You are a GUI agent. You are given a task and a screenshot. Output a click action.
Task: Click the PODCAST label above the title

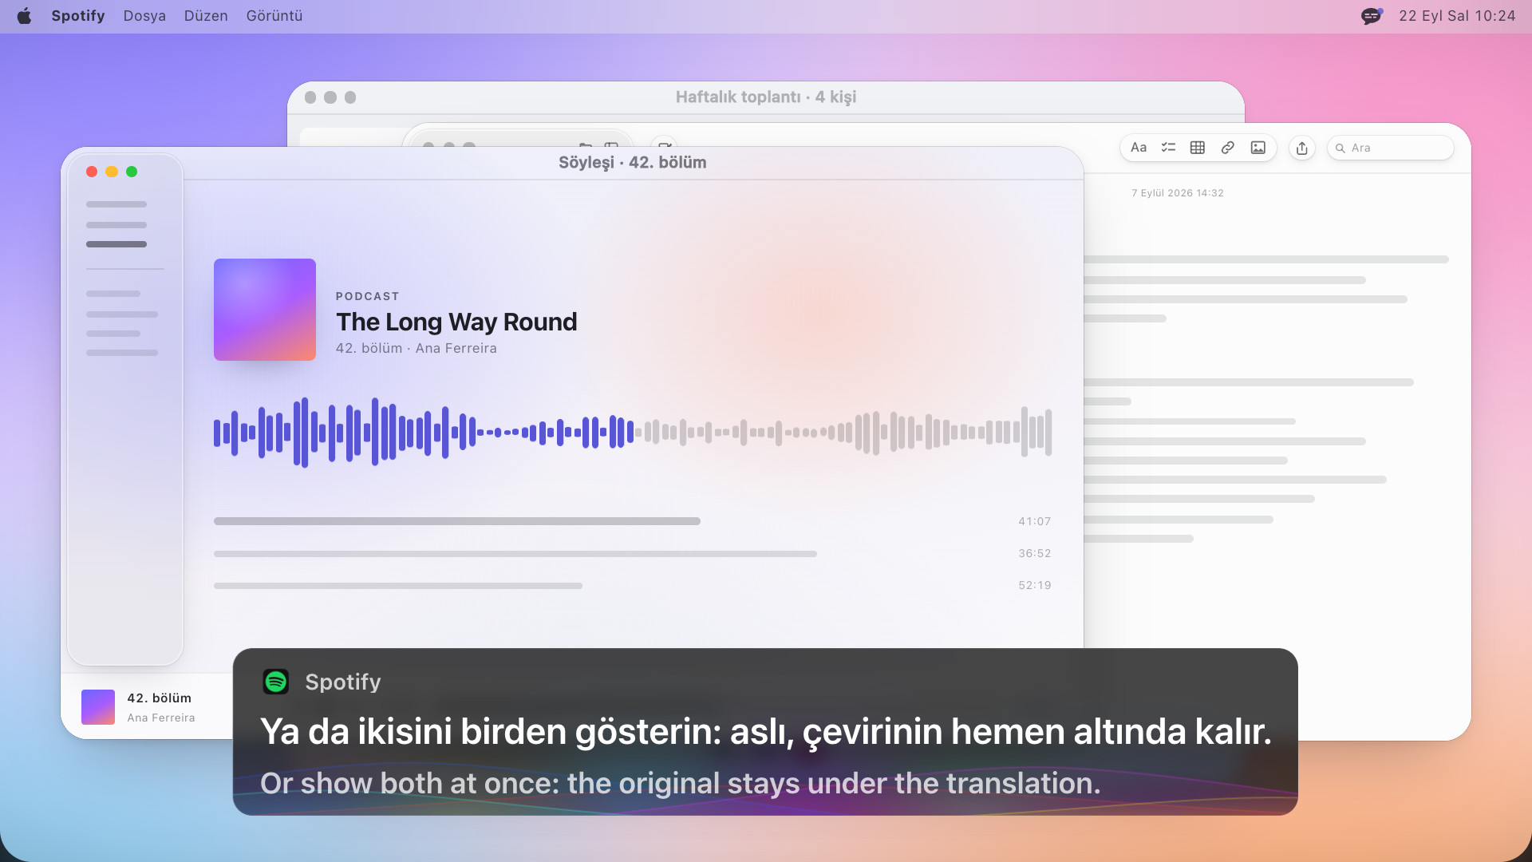point(368,296)
